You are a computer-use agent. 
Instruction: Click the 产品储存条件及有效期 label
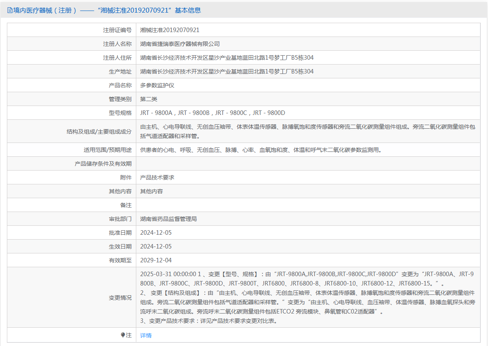pos(103,164)
